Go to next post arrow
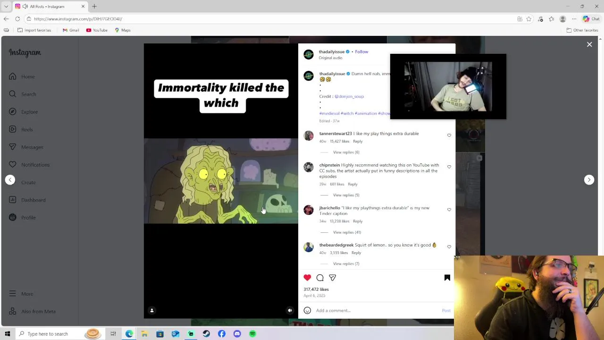This screenshot has width=604, height=340. click(x=589, y=180)
